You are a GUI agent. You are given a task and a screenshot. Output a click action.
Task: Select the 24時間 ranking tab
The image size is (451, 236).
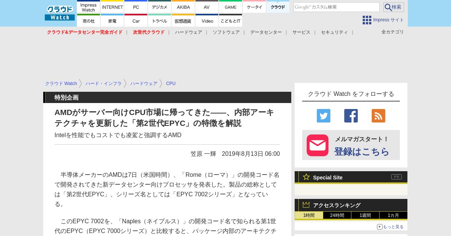coord(337,215)
